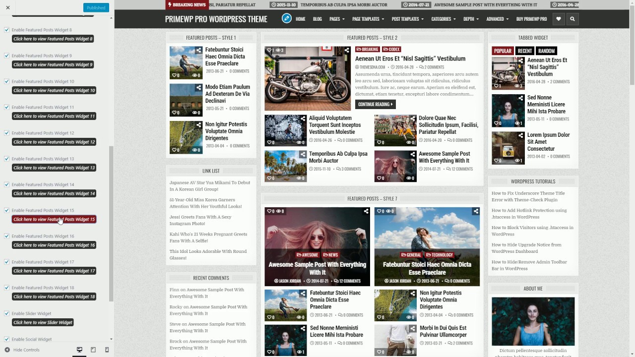Click view Slider Widget button
The height and width of the screenshot is (357, 635).
click(43, 322)
